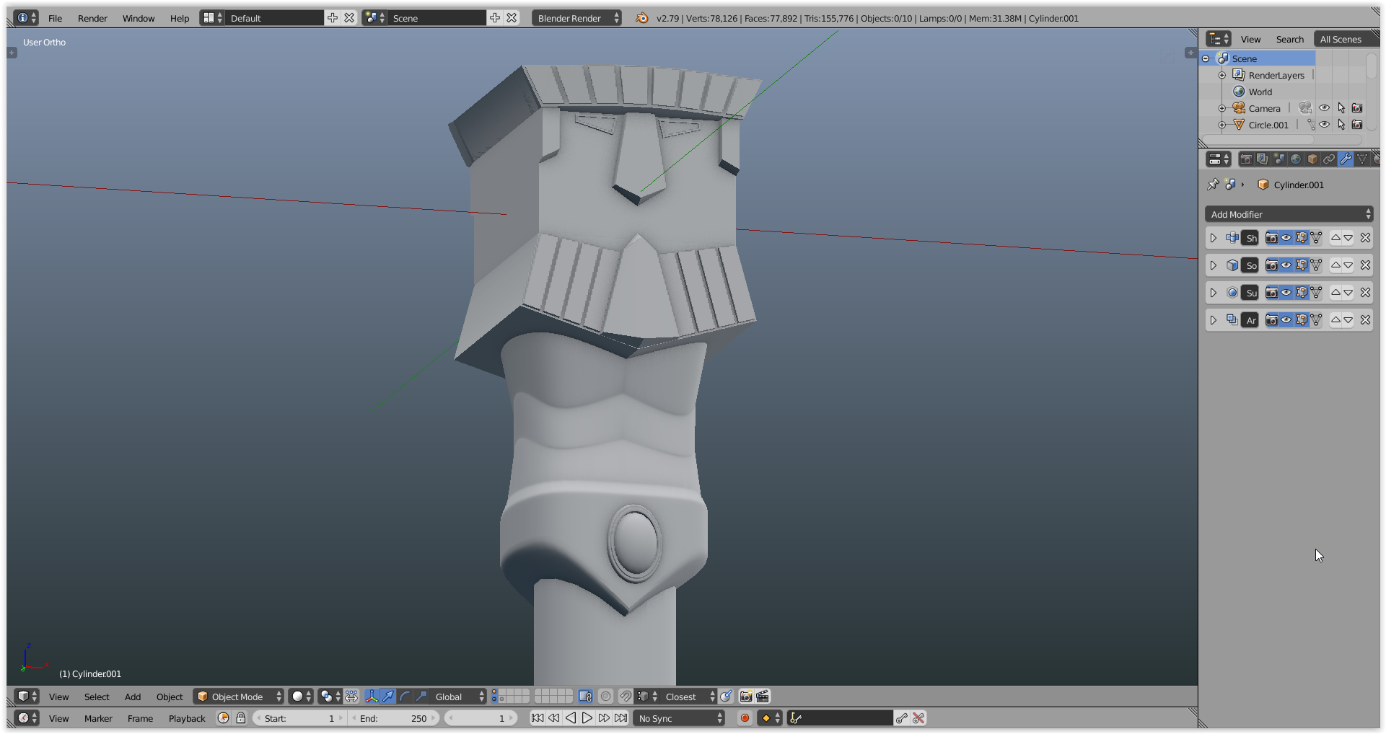Open the Object Mode selector dropdown
Viewport: 1386px width, 734px height.
click(x=239, y=697)
